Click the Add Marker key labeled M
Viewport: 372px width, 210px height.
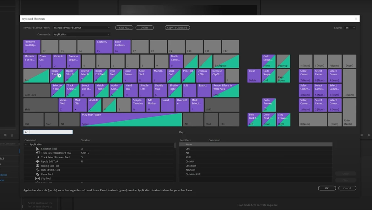[153, 105]
